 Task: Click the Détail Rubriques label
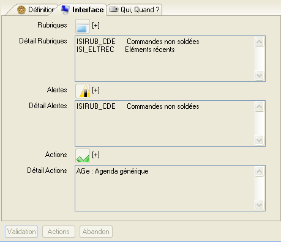(x=43, y=41)
